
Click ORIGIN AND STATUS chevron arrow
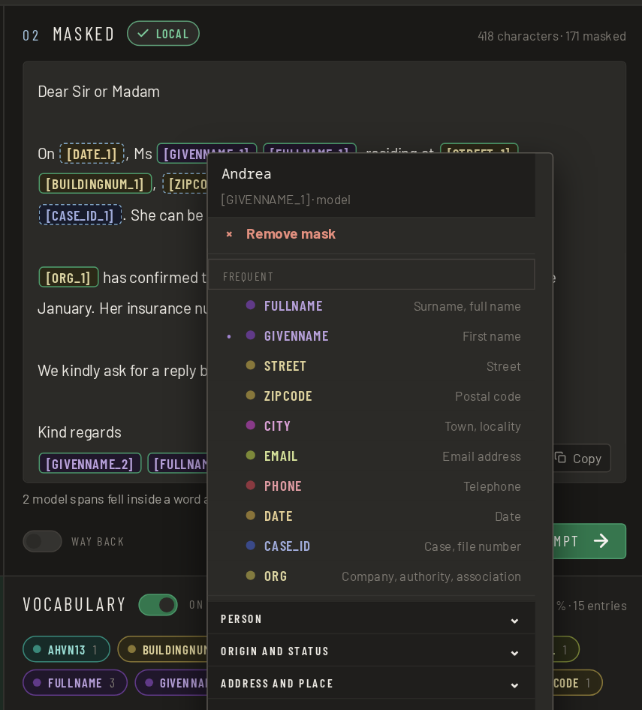coord(514,653)
